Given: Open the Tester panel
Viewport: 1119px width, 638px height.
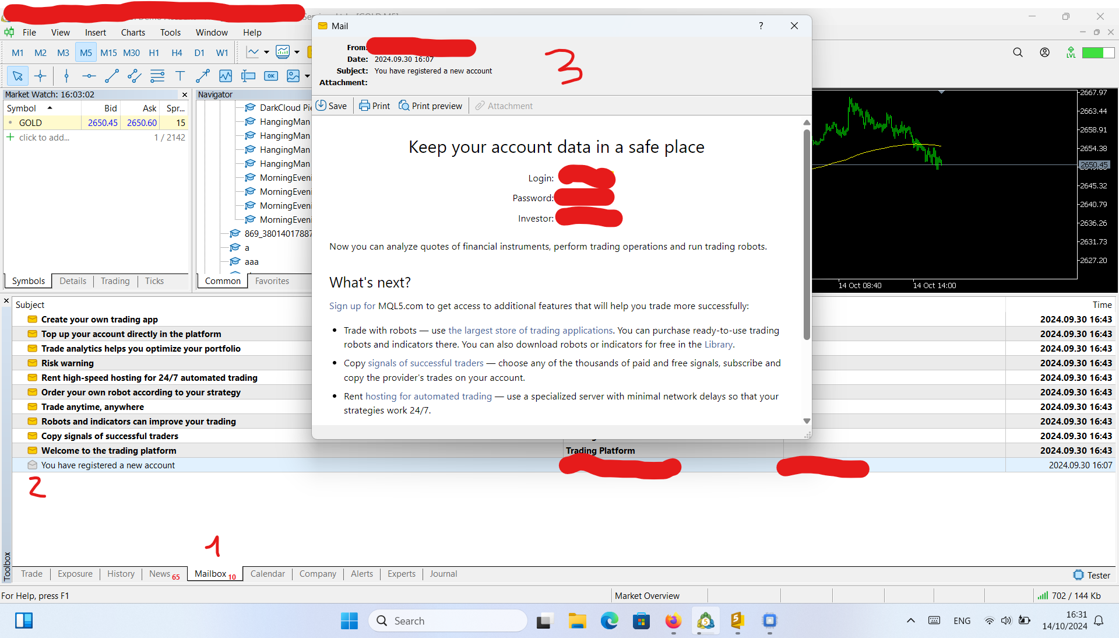Looking at the screenshot, I should (1092, 575).
